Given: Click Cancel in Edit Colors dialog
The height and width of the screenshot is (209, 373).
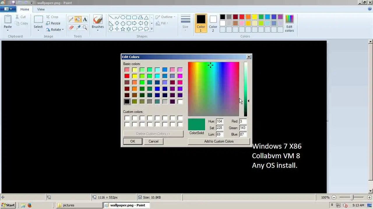Looking at the screenshot, I should [154, 141].
